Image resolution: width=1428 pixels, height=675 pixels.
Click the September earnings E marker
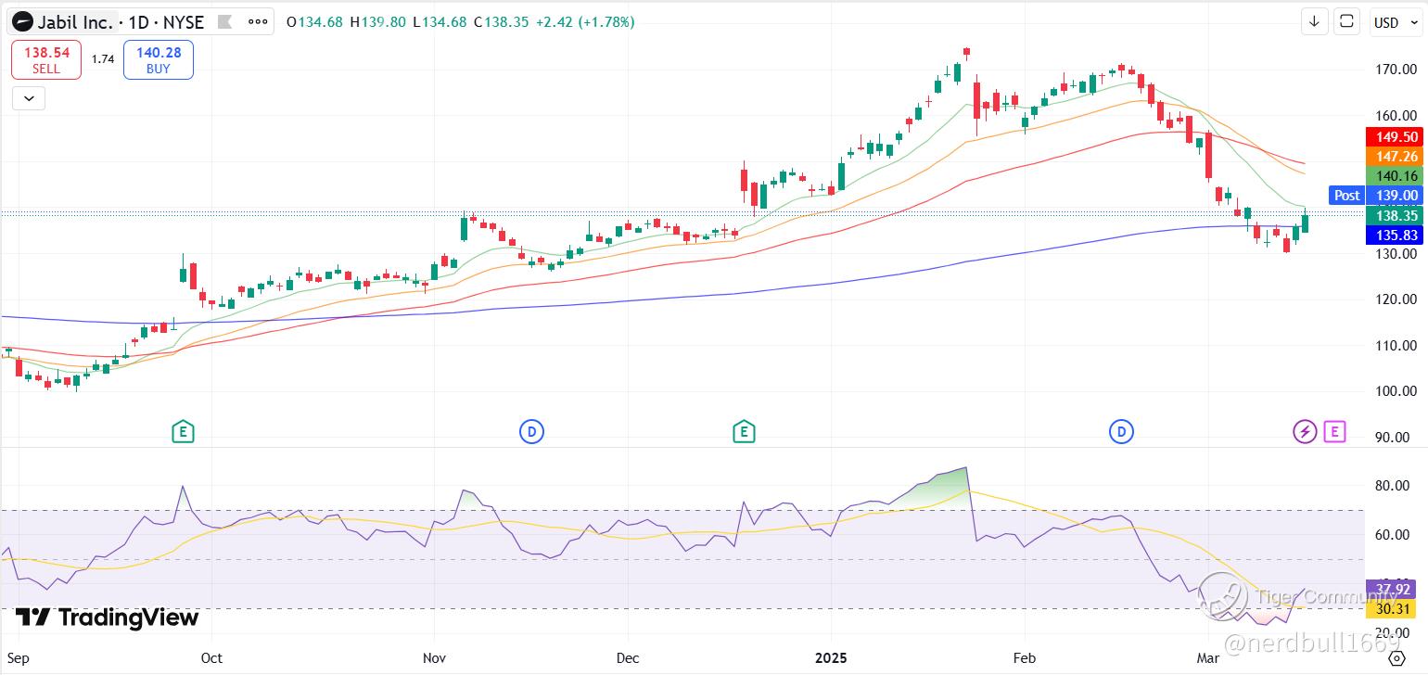tap(184, 431)
